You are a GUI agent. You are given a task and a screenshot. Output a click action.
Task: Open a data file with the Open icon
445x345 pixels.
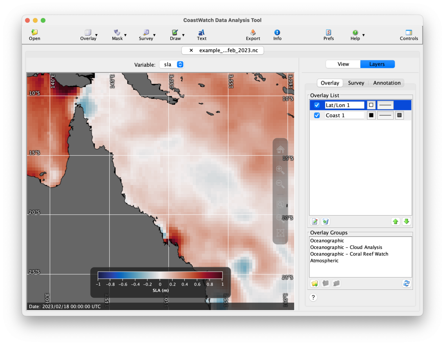pos(34,34)
